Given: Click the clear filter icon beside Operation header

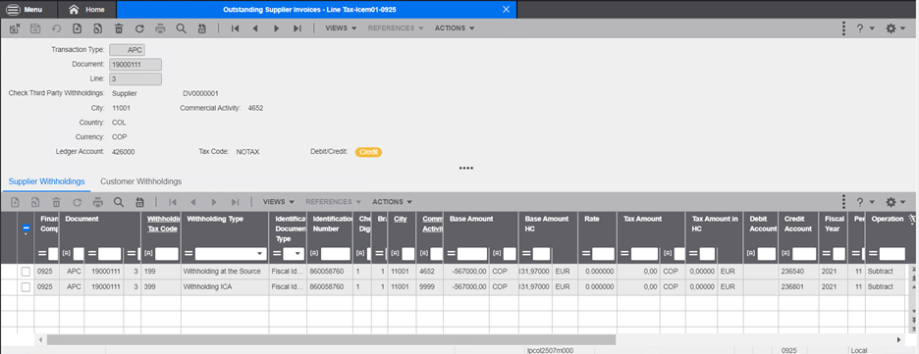Looking at the screenshot, I should tap(912, 219).
